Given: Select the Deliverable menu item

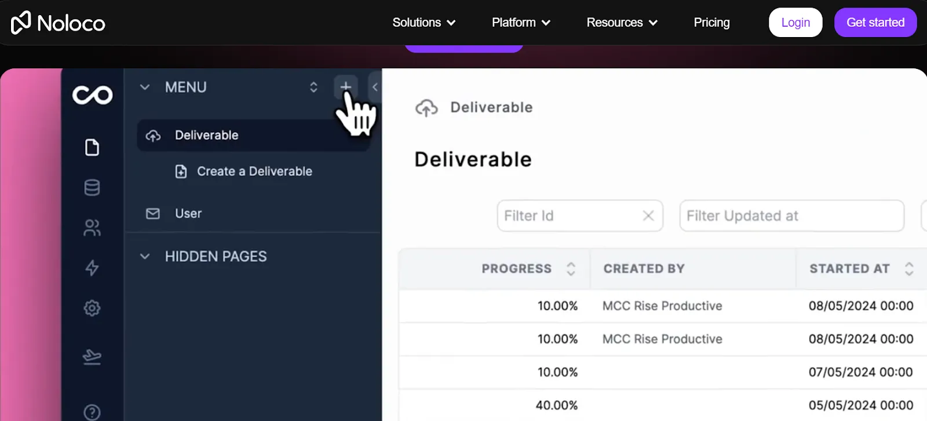Looking at the screenshot, I should click(206, 135).
